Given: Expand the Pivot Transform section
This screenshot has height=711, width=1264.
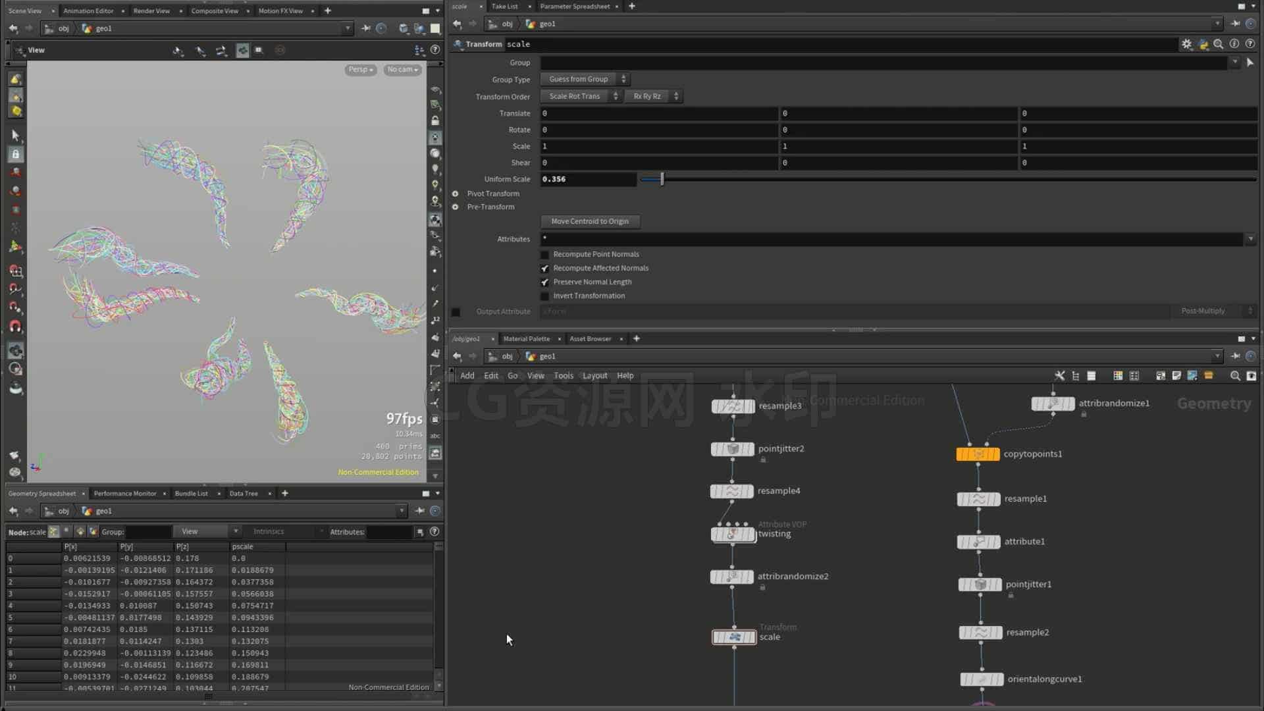Looking at the screenshot, I should pyautogui.click(x=455, y=194).
